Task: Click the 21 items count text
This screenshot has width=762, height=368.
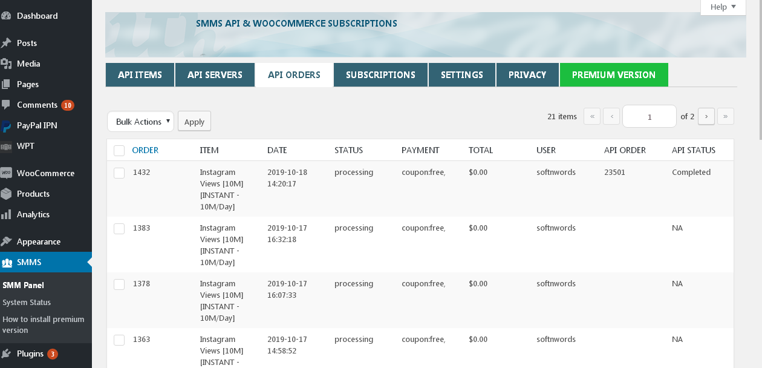Action: tap(562, 116)
